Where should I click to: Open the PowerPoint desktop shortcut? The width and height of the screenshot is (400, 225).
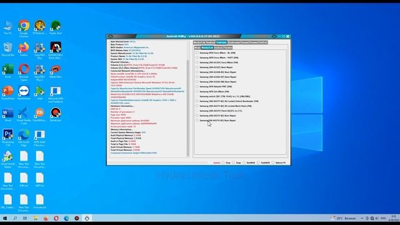pos(8,92)
